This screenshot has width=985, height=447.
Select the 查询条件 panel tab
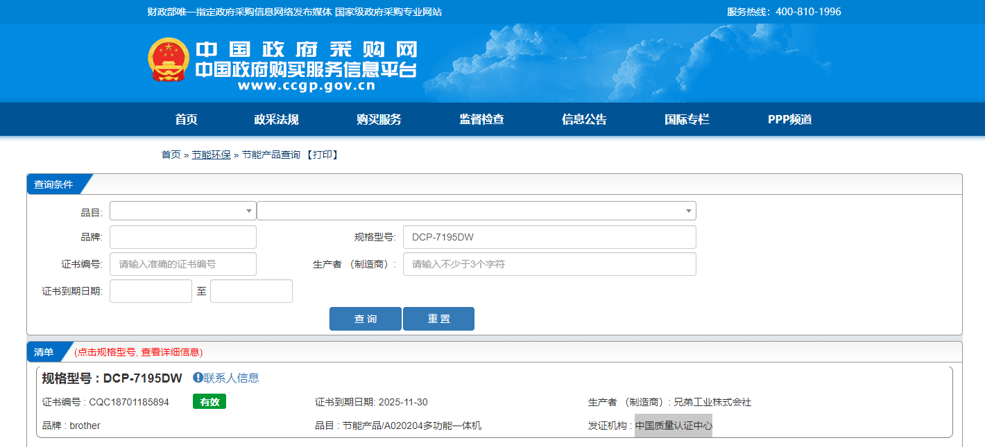54,184
